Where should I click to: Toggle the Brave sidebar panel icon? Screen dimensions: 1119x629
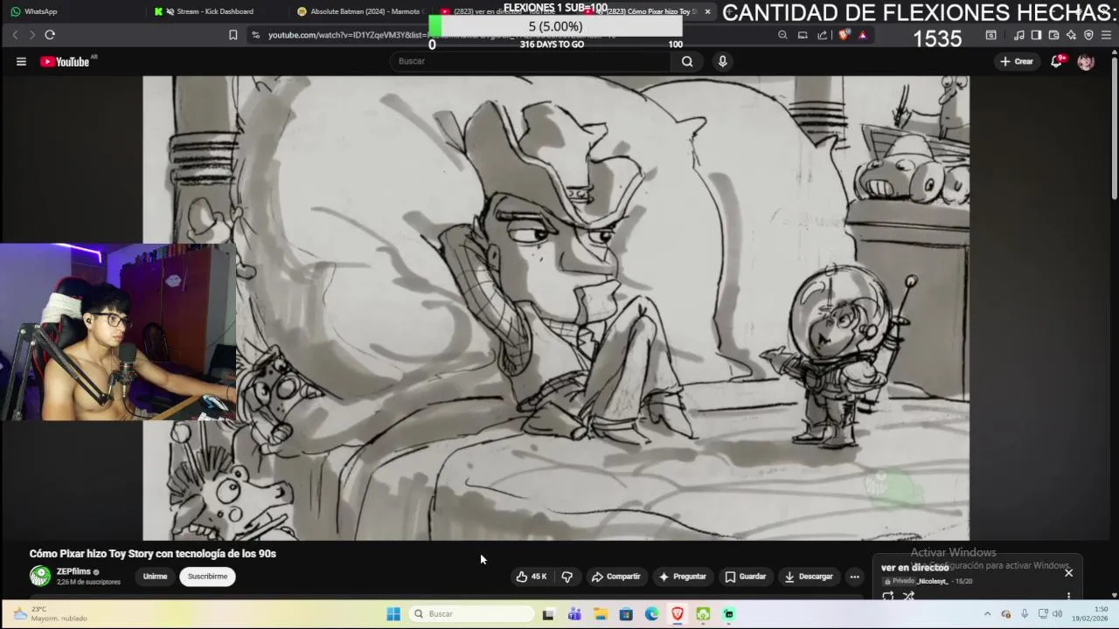[1036, 35]
